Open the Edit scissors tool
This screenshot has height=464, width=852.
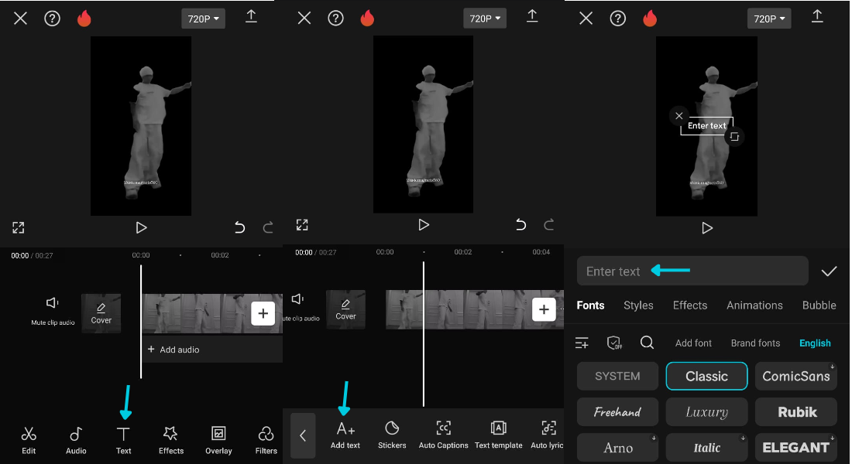[x=29, y=440]
